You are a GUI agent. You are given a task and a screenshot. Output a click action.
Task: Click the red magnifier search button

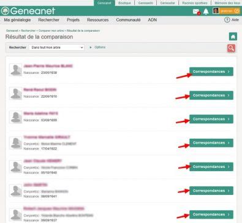tap(231, 48)
